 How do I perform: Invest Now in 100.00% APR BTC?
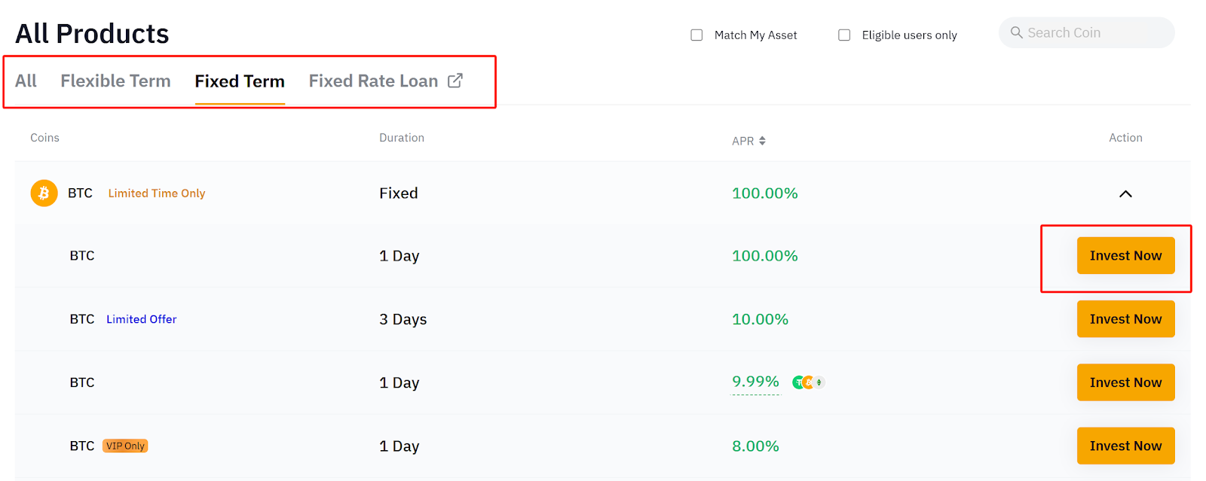1125,256
